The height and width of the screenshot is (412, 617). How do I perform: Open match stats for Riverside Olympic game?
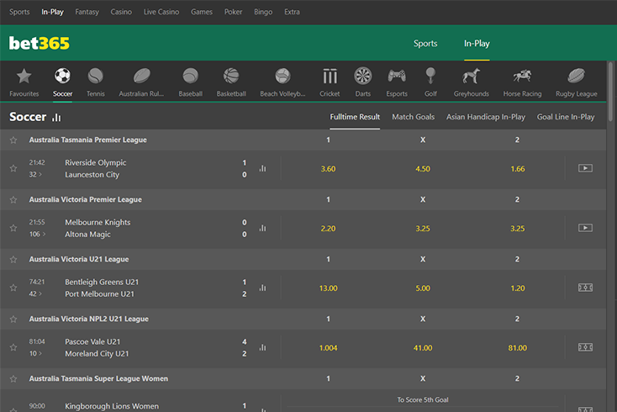coord(262,168)
